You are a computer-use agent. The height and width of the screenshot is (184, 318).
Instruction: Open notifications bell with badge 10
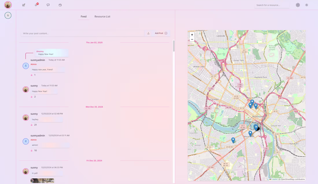[36, 5]
